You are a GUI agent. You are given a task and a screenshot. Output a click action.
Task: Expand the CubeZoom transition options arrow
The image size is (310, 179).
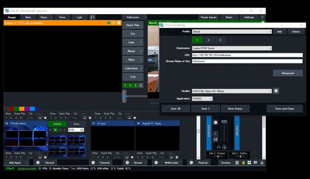142,68
